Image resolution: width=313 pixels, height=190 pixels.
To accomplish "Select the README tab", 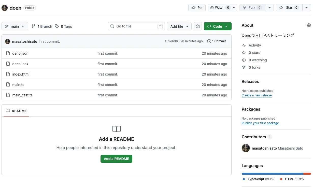I will [16, 111].
